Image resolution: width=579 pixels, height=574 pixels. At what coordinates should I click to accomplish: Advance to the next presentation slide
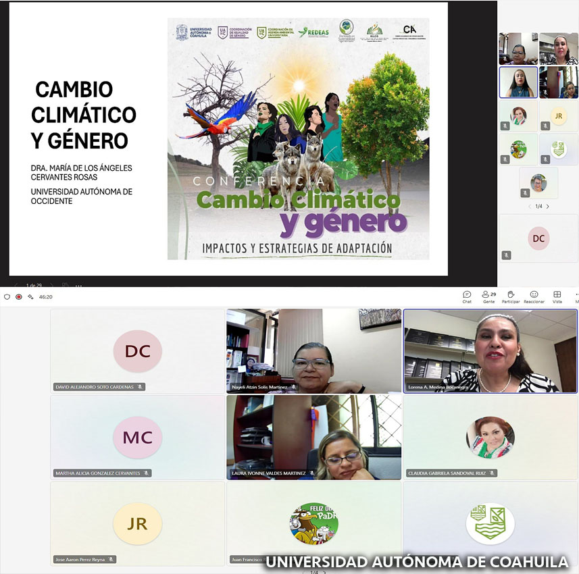(x=52, y=286)
